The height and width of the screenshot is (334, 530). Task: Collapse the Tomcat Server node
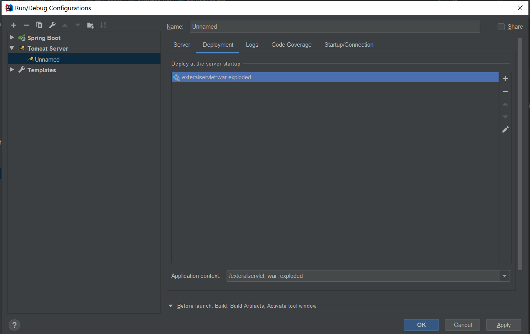point(12,48)
